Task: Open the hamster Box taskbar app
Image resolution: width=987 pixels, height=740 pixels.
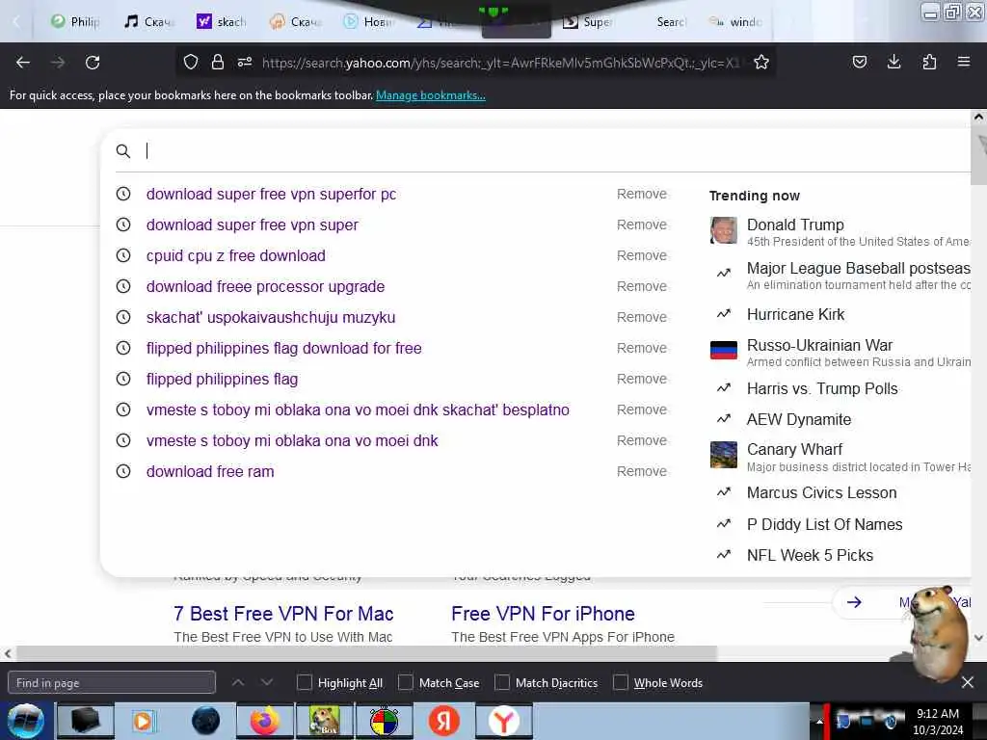Action: click(324, 721)
